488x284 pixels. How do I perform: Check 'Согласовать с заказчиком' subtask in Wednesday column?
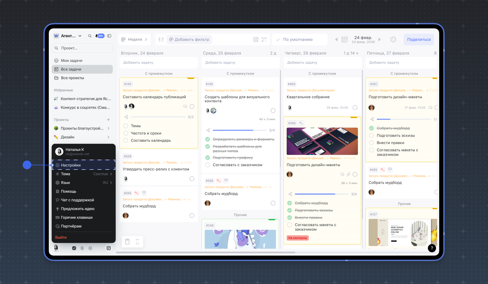coord(208,165)
